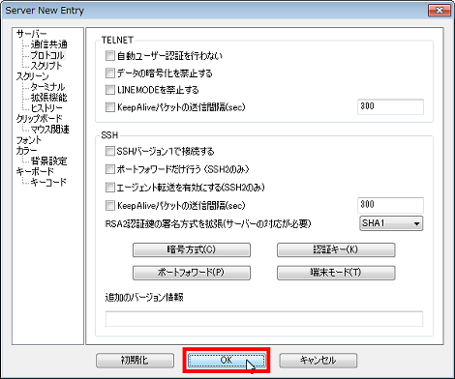Click the 初期化 button

(x=135, y=361)
